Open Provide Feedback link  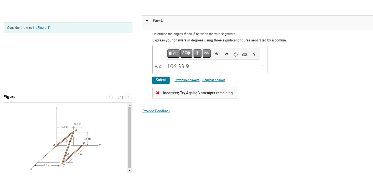(x=156, y=111)
